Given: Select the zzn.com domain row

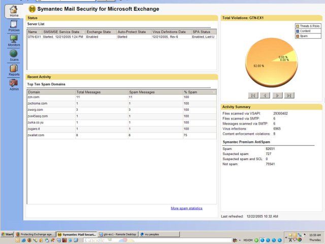Looking at the screenshot, I should (x=34, y=97).
